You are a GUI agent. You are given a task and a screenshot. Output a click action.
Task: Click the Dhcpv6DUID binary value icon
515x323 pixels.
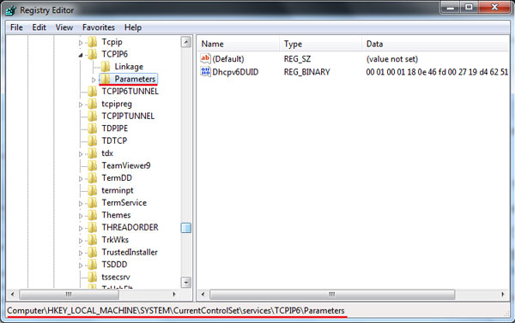point(205,72)
